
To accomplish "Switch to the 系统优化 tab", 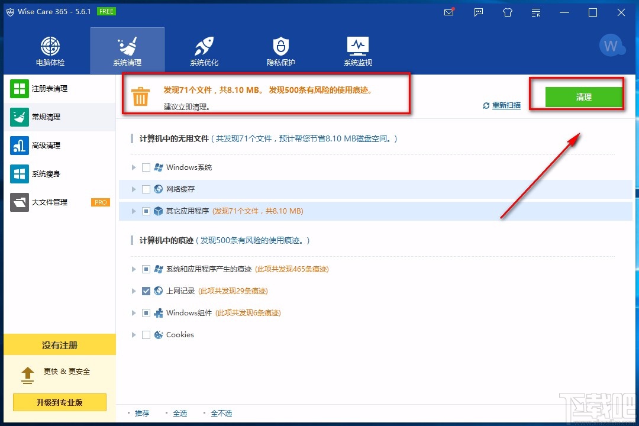I will [204, 51].
